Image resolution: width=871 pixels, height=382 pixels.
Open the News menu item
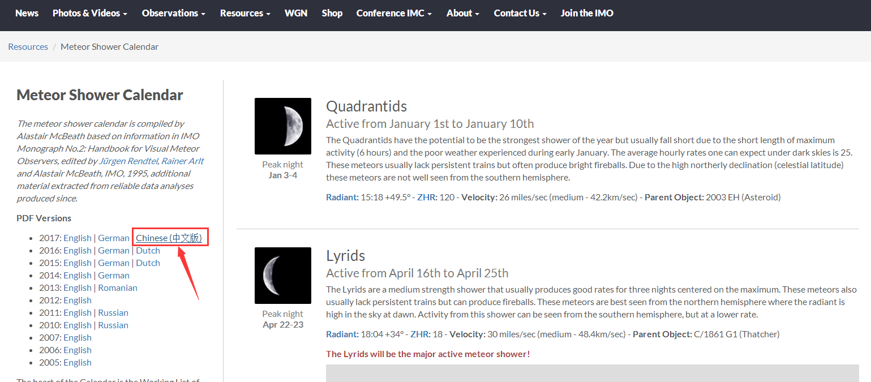point(27,13)
